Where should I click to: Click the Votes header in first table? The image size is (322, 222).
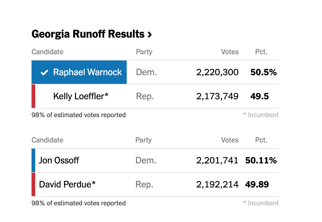pyautogui.click(x=230, y=52)
